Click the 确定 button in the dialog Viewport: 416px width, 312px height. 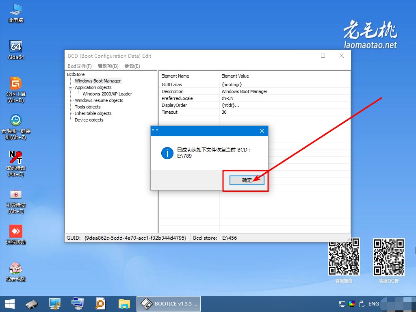click(247, 180)
